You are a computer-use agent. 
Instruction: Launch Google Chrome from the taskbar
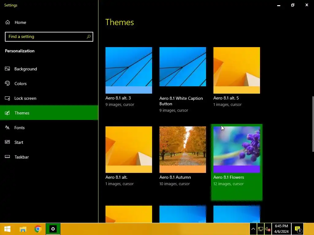[x=38, y=229]
